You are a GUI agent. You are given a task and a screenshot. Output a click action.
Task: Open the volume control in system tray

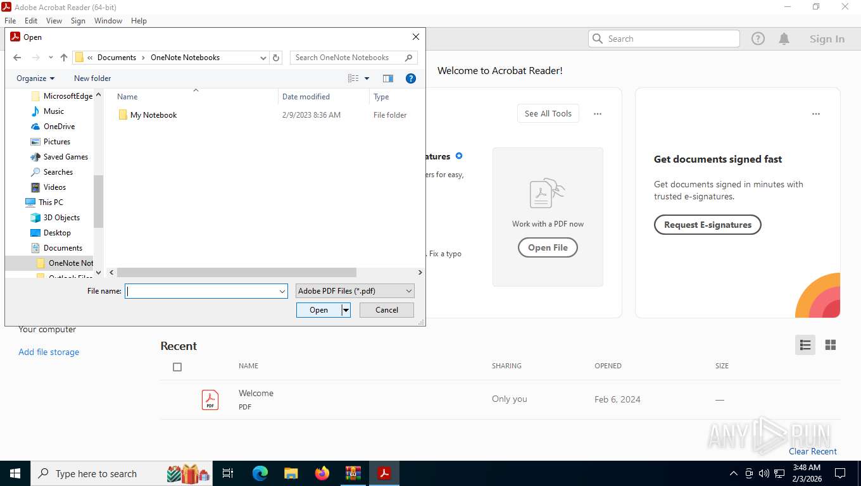764,473
